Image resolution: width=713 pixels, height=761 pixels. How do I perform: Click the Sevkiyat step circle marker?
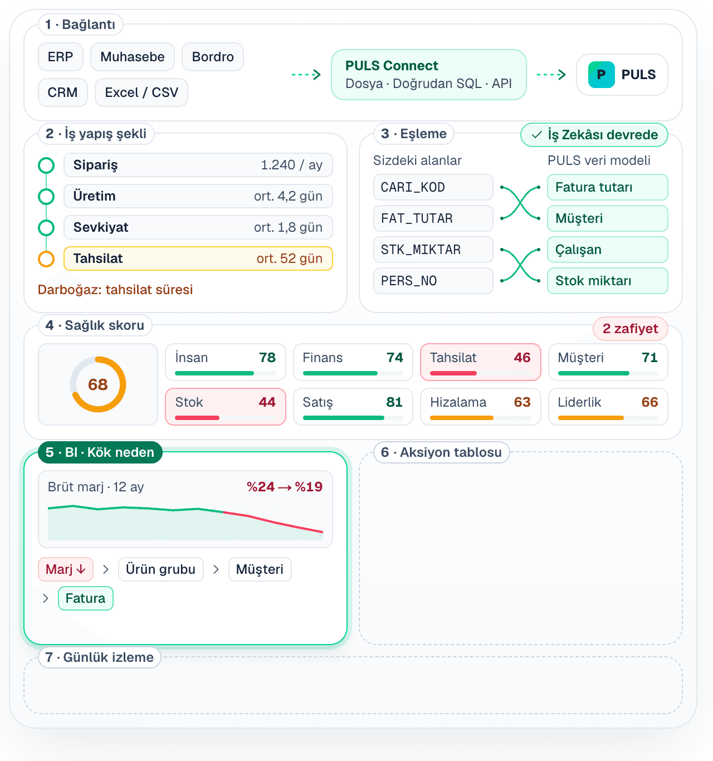(x=46, y=228)
